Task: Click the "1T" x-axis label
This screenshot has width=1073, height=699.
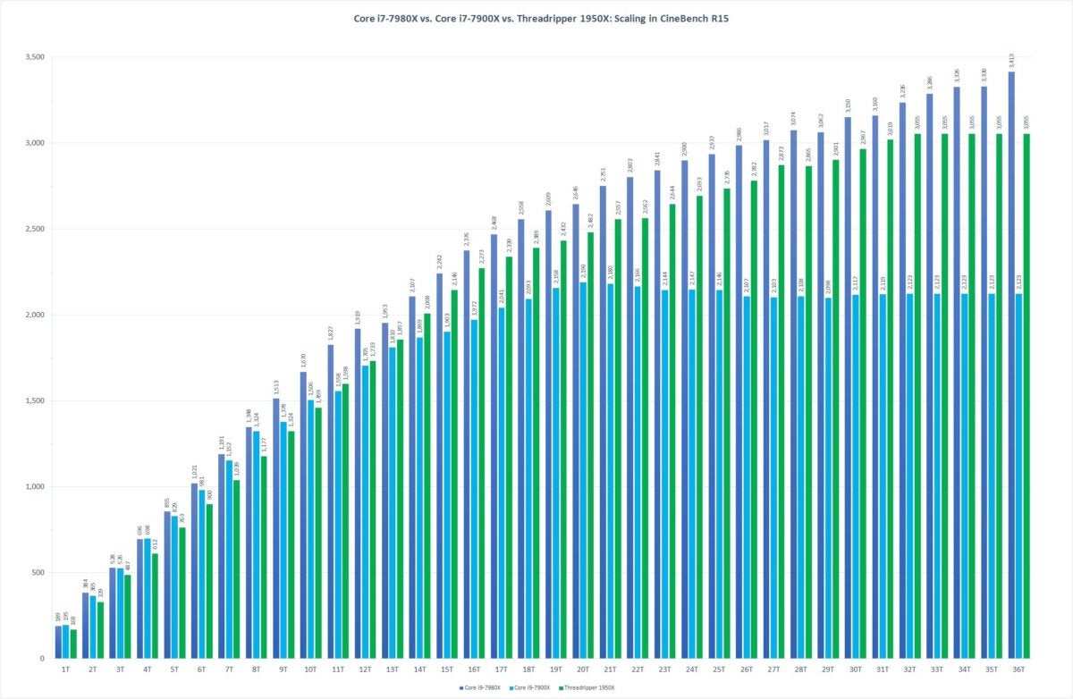Action: pyautogui.click(x=65, y=668)
